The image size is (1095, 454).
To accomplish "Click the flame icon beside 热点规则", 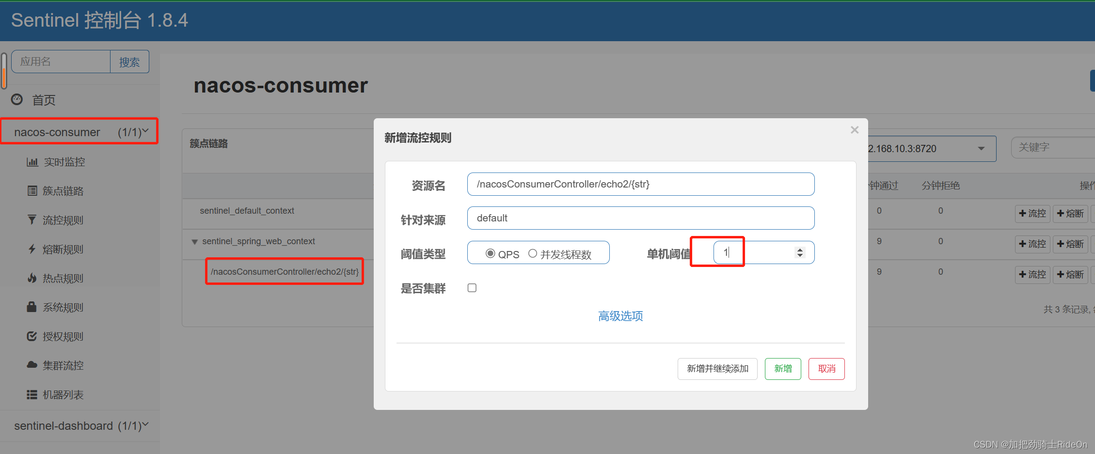I will pyautogui.click(x=32, y=278).
